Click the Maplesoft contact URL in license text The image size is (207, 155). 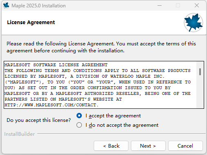pos(52,105)
